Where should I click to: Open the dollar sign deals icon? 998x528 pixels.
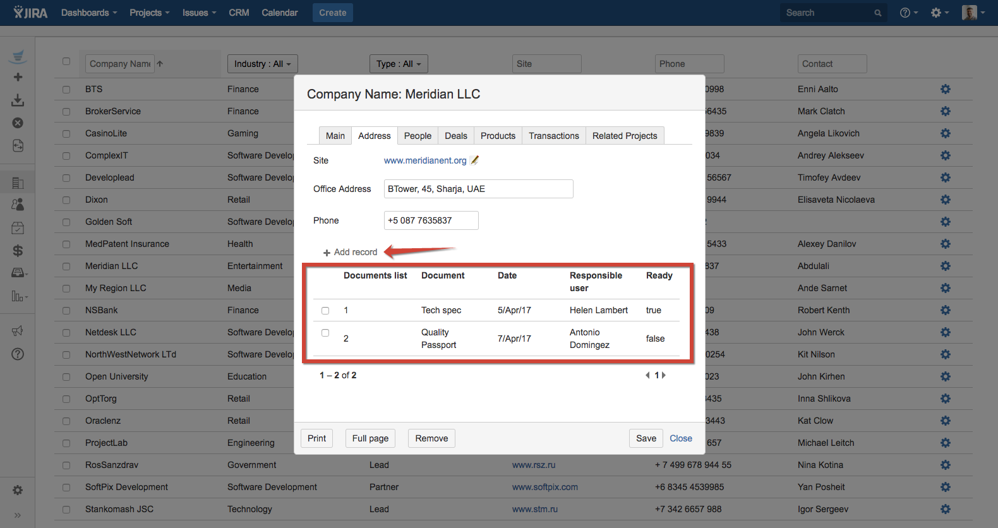18,251
